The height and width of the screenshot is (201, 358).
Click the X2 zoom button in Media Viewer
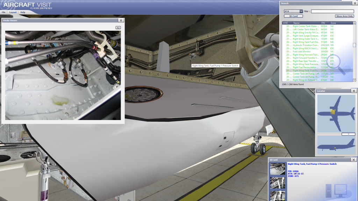point(118,28)
